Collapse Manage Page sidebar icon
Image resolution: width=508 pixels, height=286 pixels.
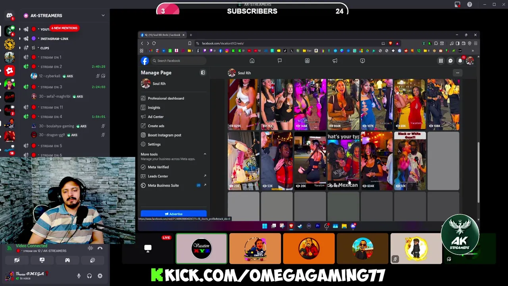click(x=203, y=73)
